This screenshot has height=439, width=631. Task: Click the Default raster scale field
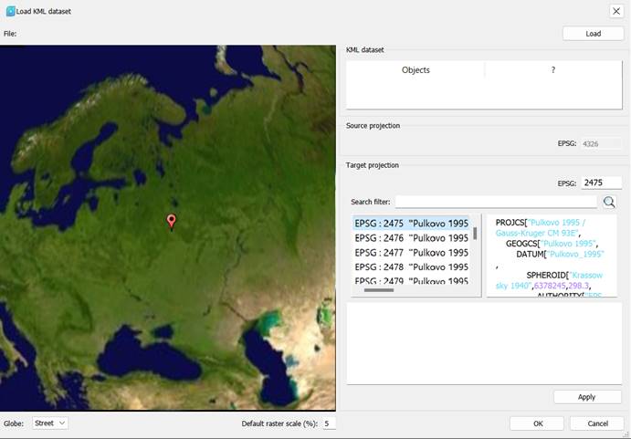(328, 423)
